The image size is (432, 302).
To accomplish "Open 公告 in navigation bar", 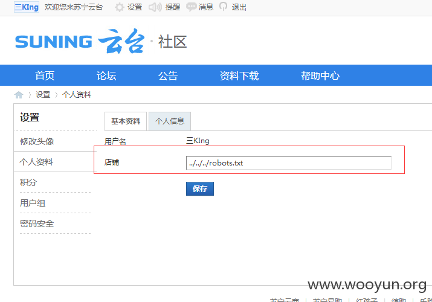I will (x=168, y=75).
